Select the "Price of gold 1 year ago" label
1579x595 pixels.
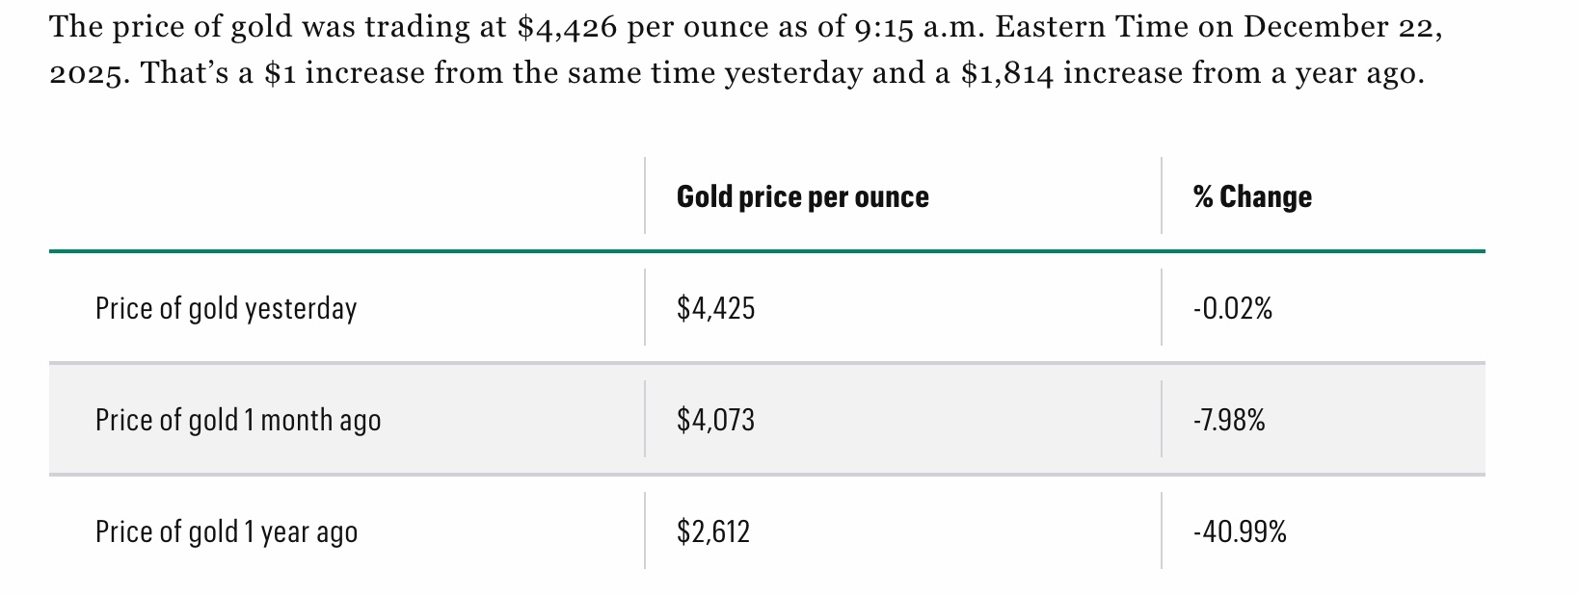tap(226, 531)
